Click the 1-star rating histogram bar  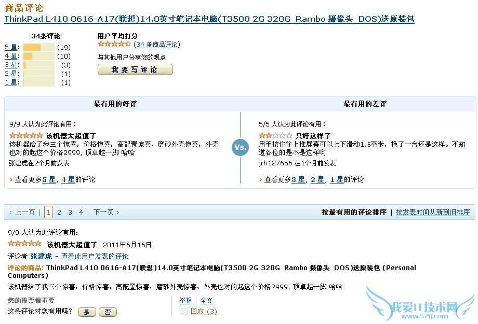click(x=39, y=82)
